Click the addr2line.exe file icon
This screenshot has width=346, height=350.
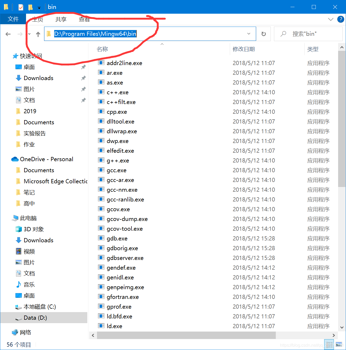[x=101, y=63]
